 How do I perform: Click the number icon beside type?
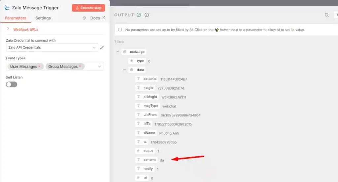131,61
